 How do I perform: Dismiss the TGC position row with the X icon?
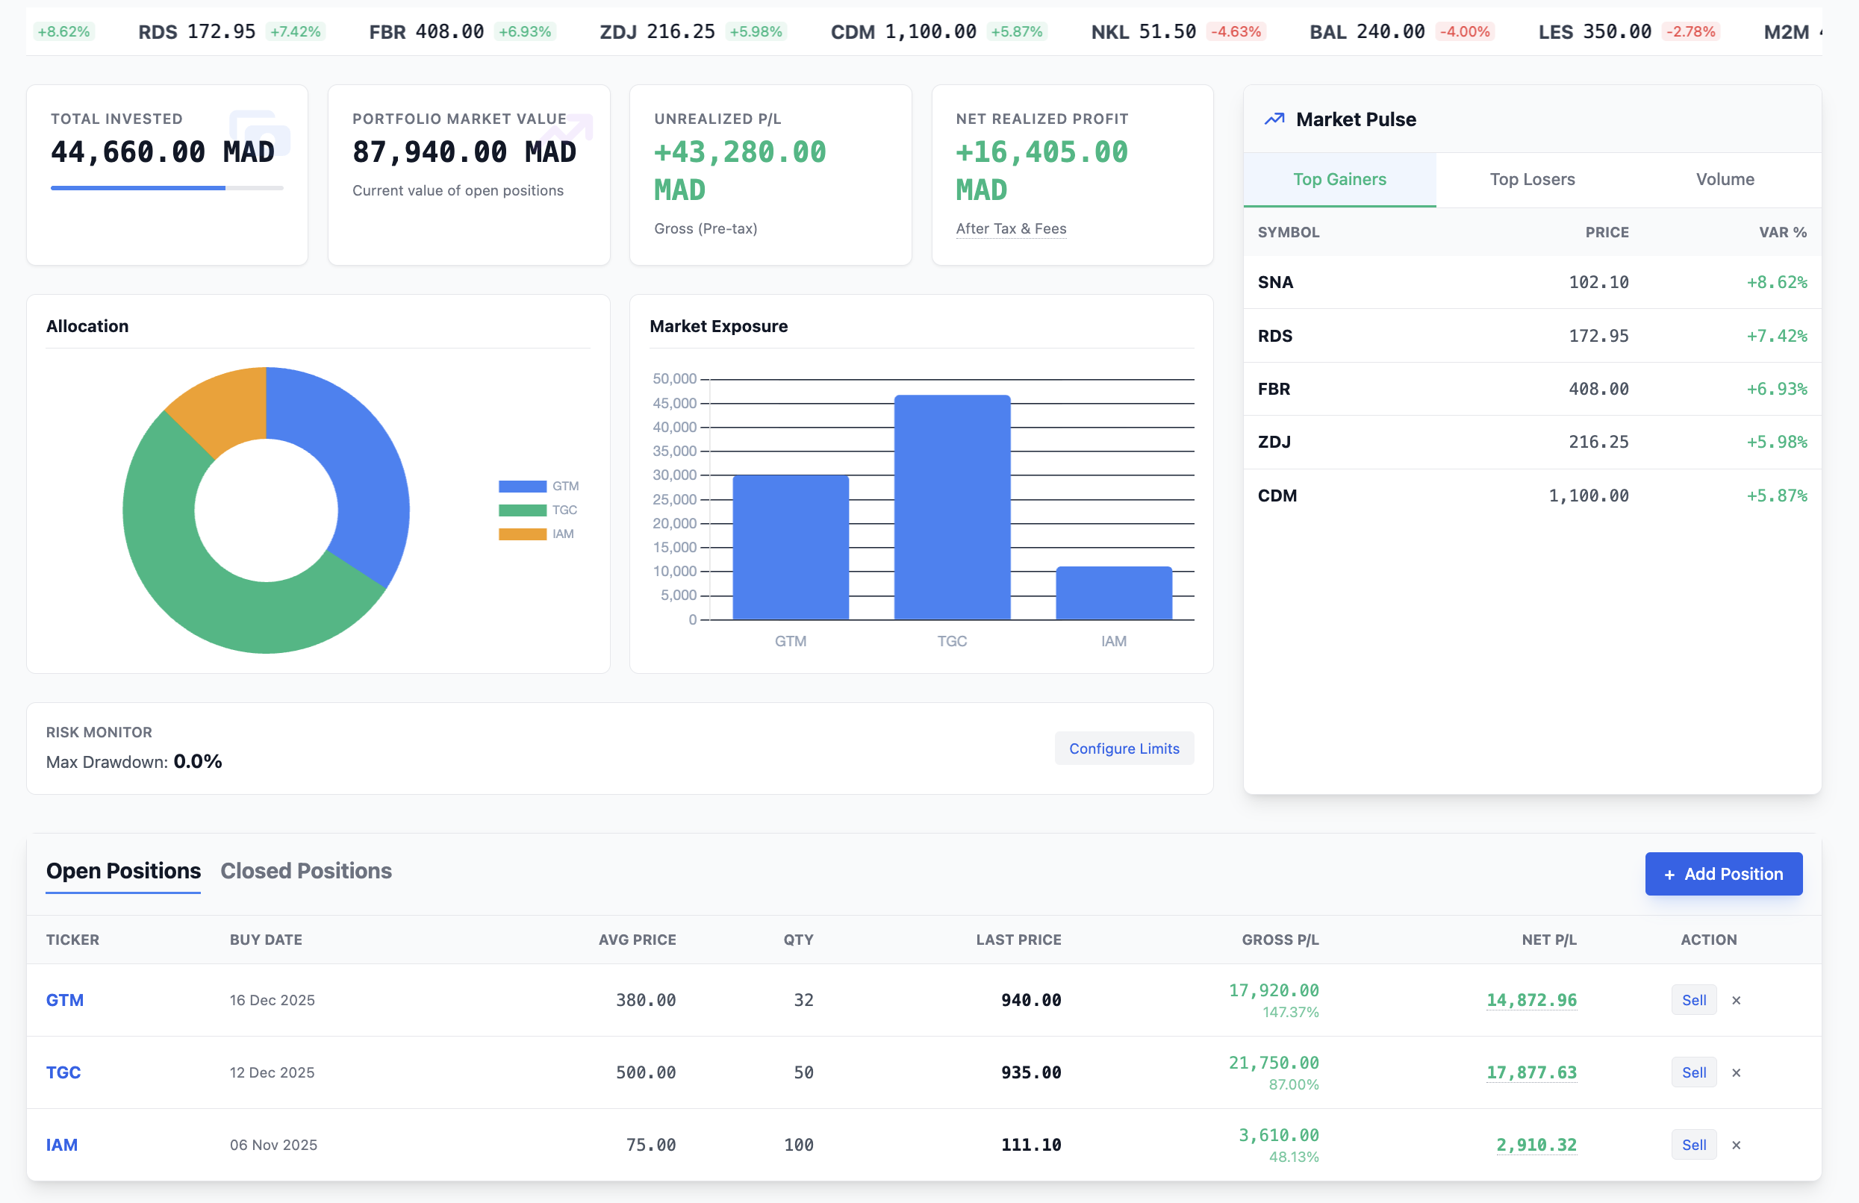(x=1736, y=1072)
